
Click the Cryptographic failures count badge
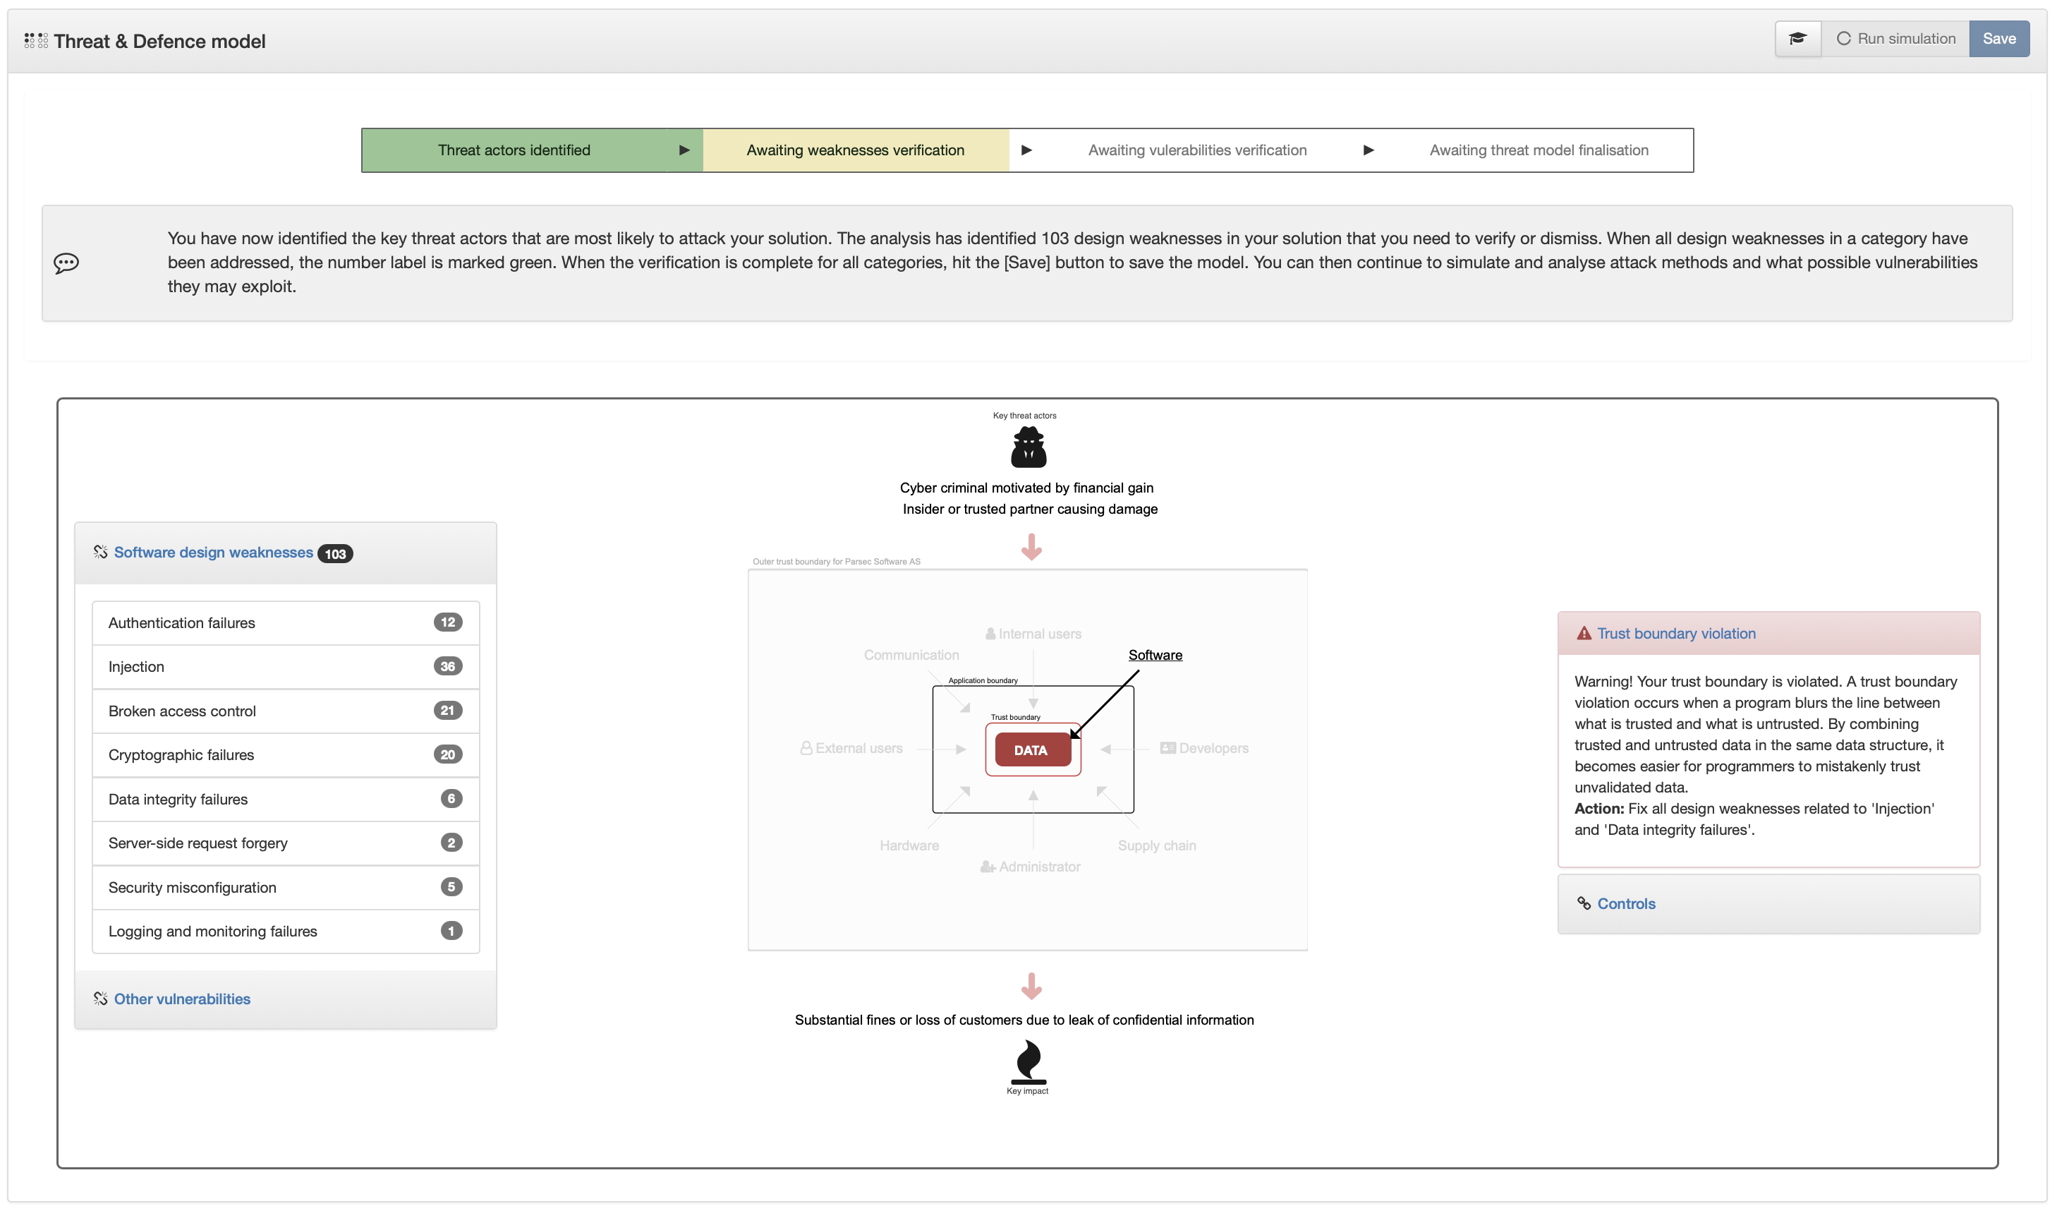click(x=447, y=754)
